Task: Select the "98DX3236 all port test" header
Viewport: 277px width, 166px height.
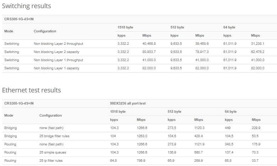Action: pyautogui.click(x=128, y=103)
